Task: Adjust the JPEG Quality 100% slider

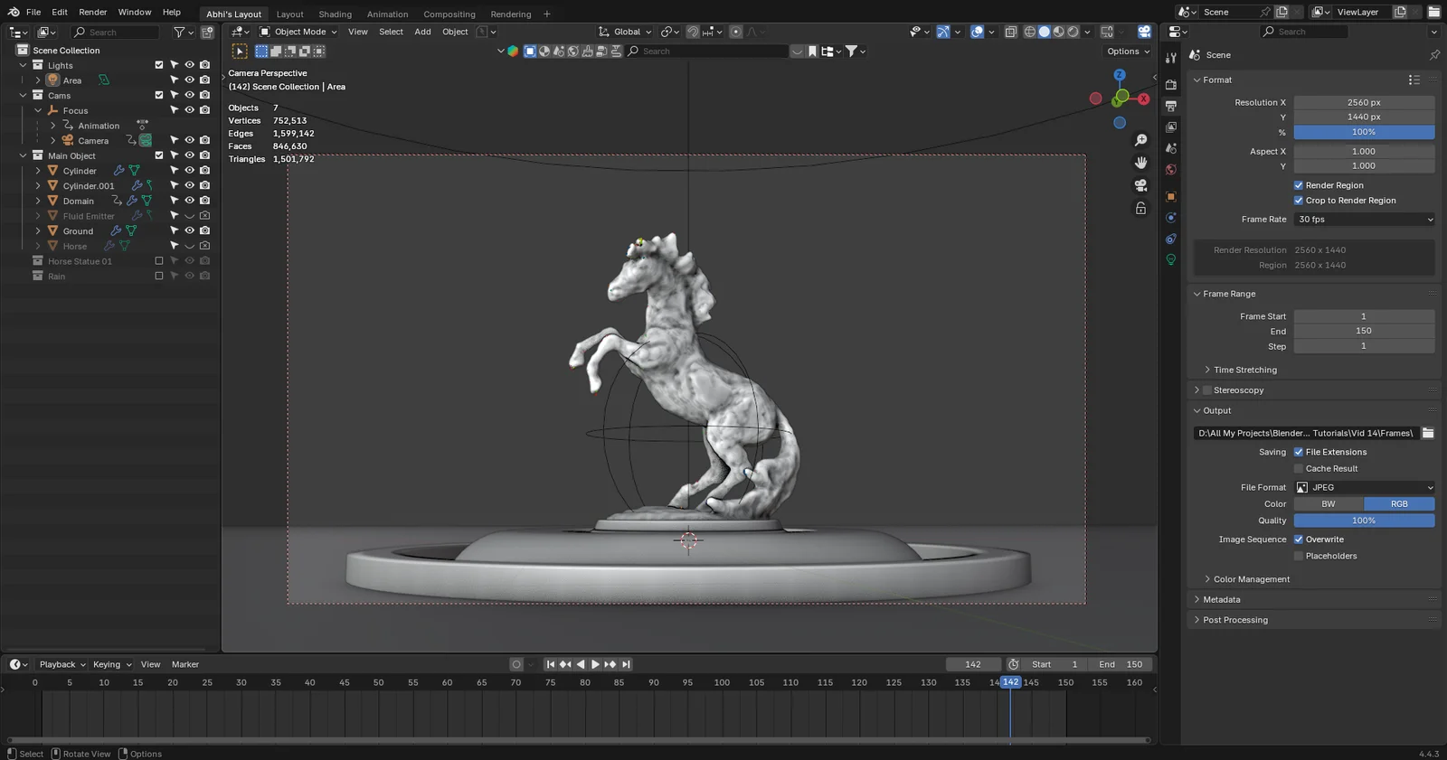Action: point(1365,521)
